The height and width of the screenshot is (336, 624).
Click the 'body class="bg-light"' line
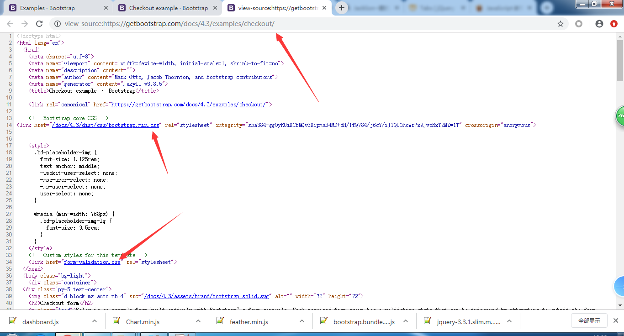point(57,276)
